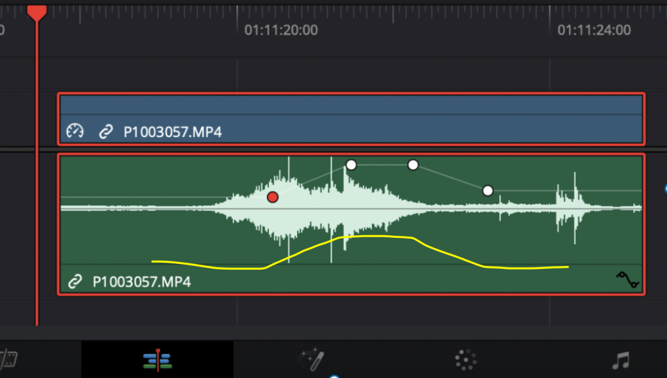
Task: Click the 01:11:20:00 mark on the timeline ruler
Action: pyautogui.click(x=281, y=30)
